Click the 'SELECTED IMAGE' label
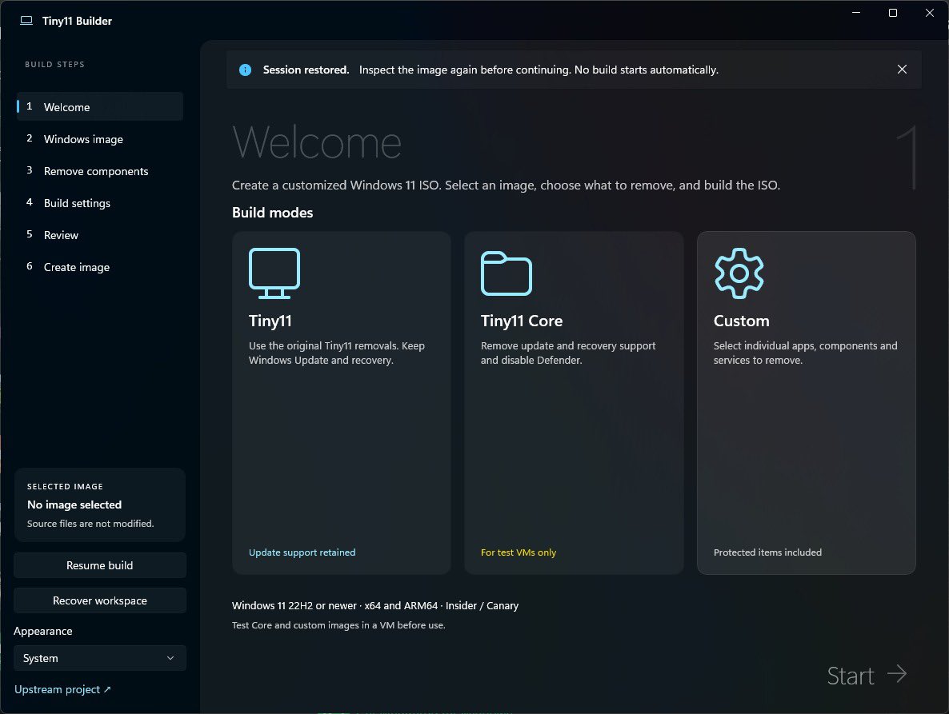949x714 pixels. point(65,487)
